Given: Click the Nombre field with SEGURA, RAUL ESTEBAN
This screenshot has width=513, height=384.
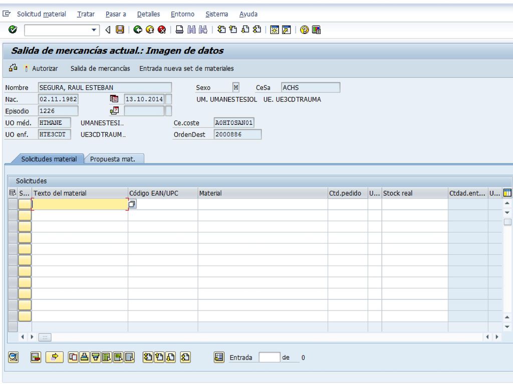Looking at the screenshot, I should tap(105, 87).
